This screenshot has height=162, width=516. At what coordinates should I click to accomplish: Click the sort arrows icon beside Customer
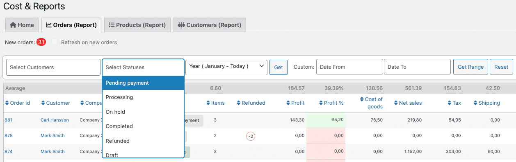(x=43, y=103)
